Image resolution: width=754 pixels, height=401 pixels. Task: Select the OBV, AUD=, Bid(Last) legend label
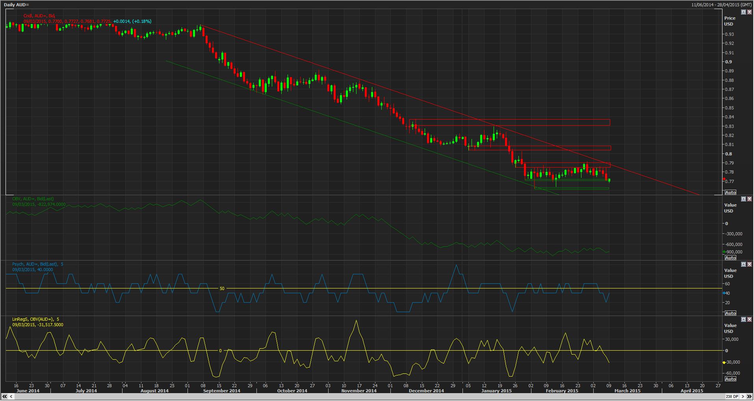point(33,199)
